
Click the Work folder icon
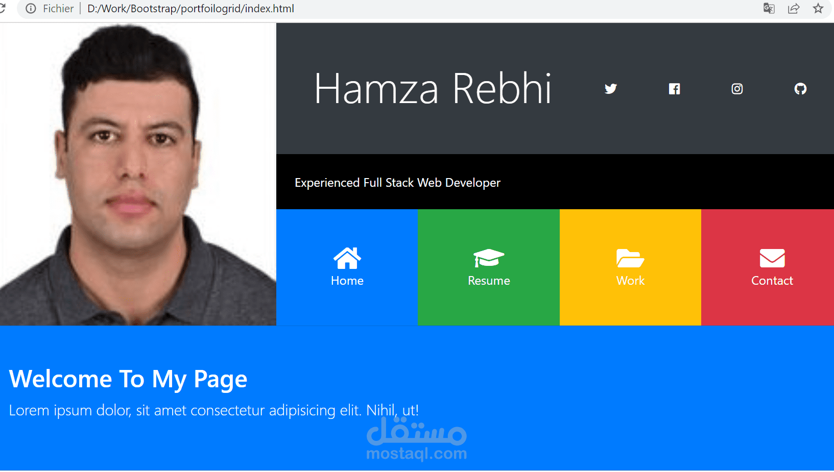[x=630, y=258]
